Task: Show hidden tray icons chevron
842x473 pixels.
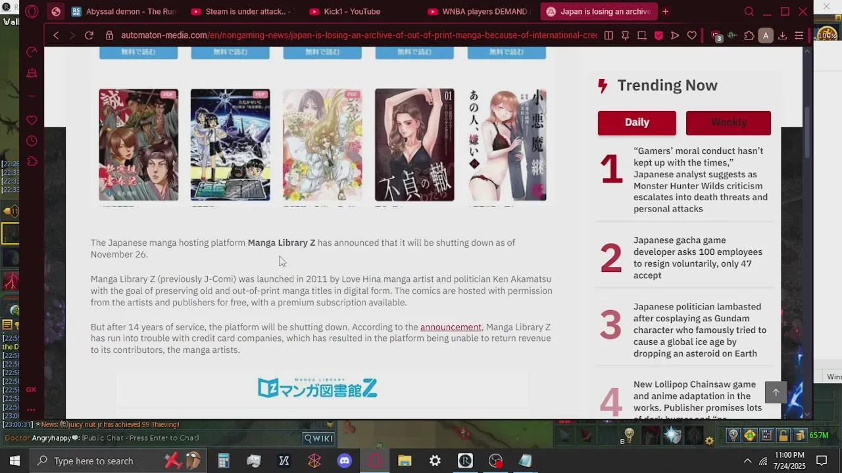Action: pyautogui.click(x=747, y=461)
